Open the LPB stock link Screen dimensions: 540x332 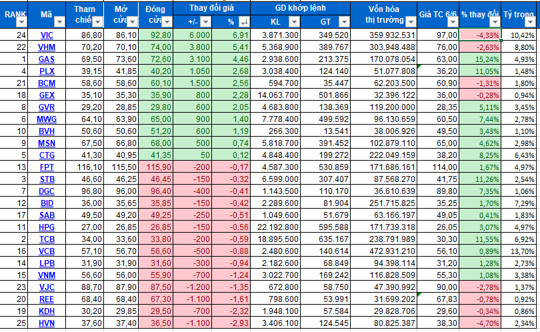[47, 263]
